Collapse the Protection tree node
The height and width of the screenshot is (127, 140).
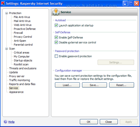point(7,13)
